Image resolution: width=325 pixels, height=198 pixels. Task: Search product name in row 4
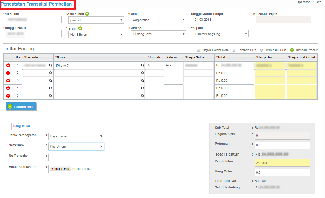[x=142, y=88]
